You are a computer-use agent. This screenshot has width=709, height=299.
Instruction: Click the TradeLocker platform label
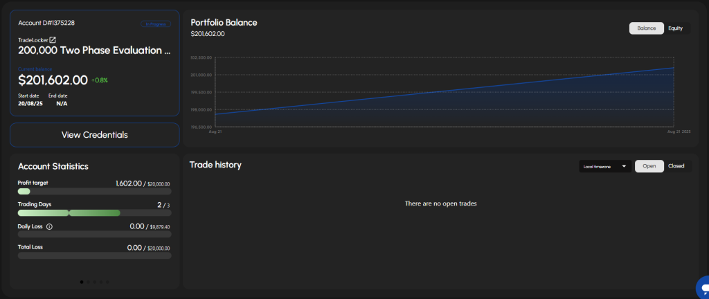pos(33,40)
